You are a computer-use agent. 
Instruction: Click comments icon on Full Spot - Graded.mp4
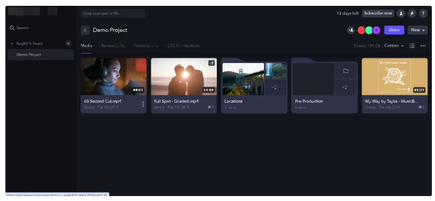(210, 107)
